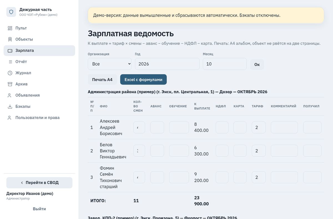Click Кол-во смен field for Алексеев

pyautogui.click(x=139, y=128)
